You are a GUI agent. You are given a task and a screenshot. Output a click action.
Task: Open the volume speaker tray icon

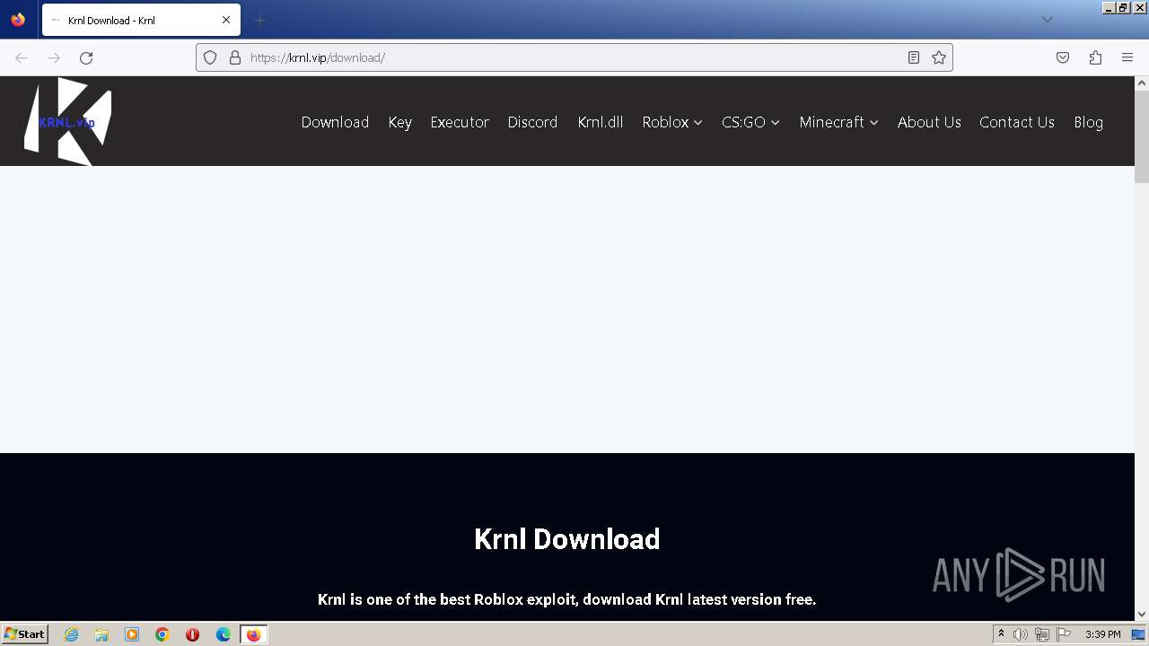[1021, 634]
